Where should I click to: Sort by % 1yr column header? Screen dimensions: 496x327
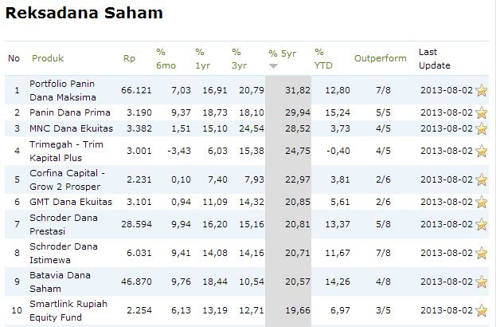pos(202,58)
